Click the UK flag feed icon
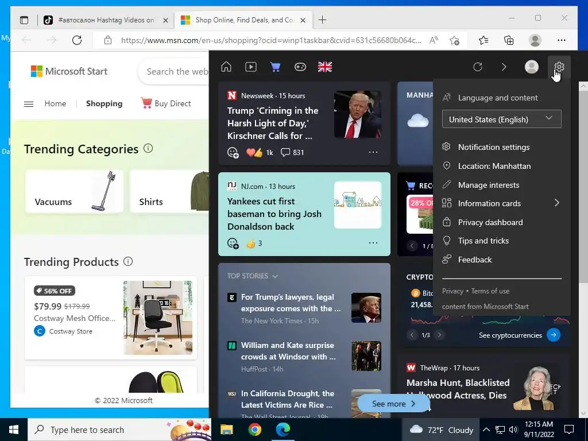The height and width of the screenshot is (441, 588). 325,67
